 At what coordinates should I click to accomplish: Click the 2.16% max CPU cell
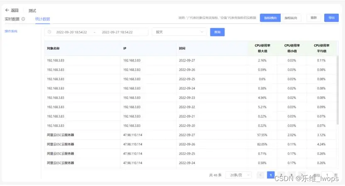[x=262, y=60]
